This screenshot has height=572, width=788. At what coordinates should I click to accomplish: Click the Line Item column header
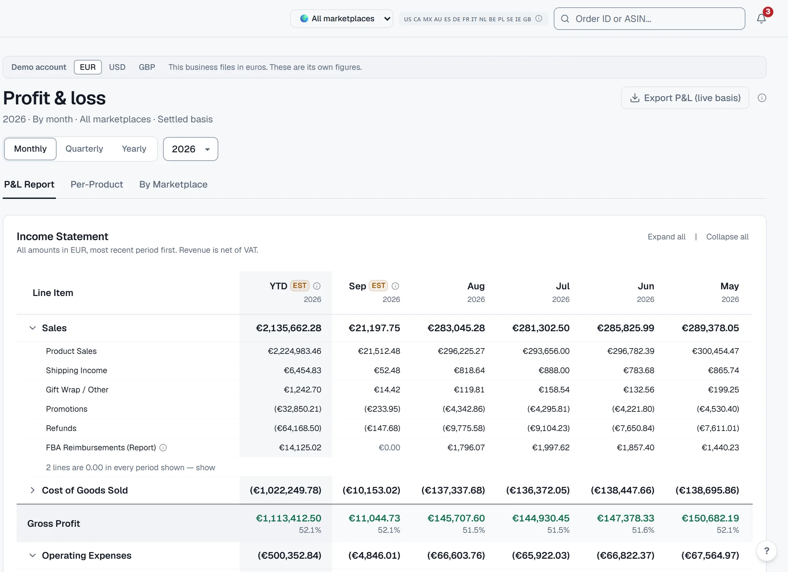(x=53, y=293)
